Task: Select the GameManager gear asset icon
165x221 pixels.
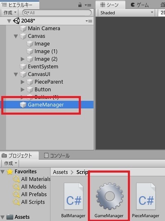Action: [x=110, y=196]
